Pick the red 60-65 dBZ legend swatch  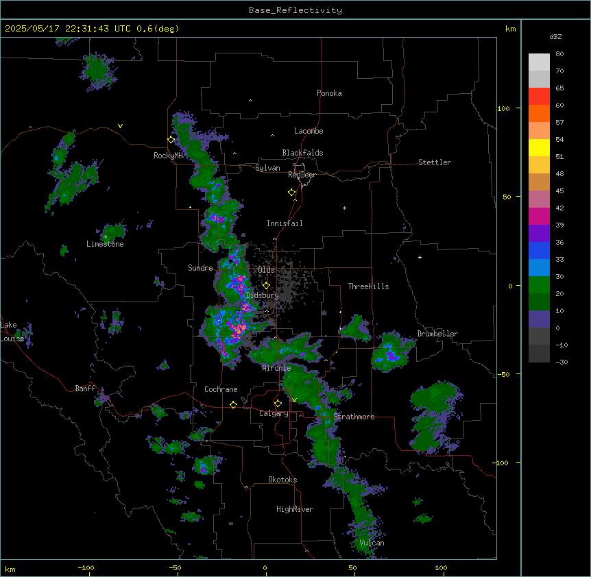pyautogui.click(x=539, y=96)
